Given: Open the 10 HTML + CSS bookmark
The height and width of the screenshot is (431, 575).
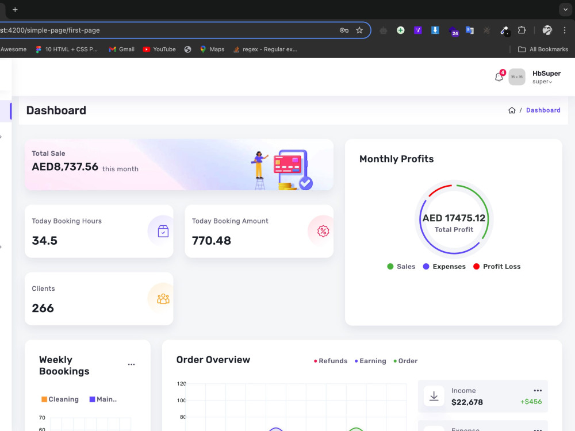Looking at the screenshot, I should click(x=67, y=49).
